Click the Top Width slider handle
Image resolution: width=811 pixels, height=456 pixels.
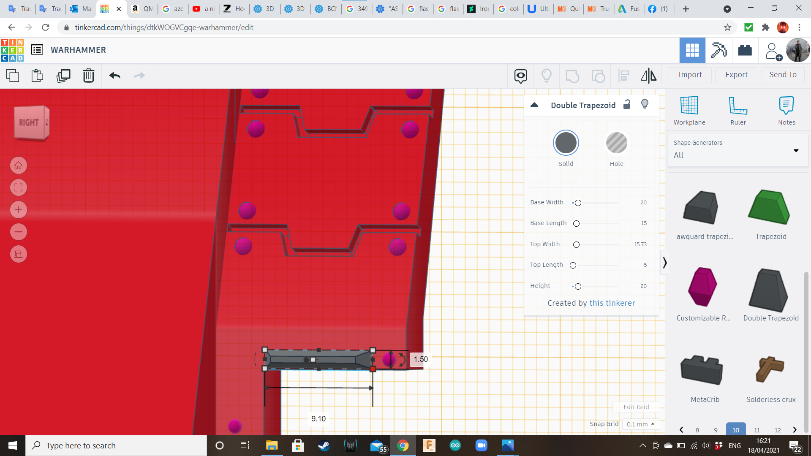click(576, 244)
